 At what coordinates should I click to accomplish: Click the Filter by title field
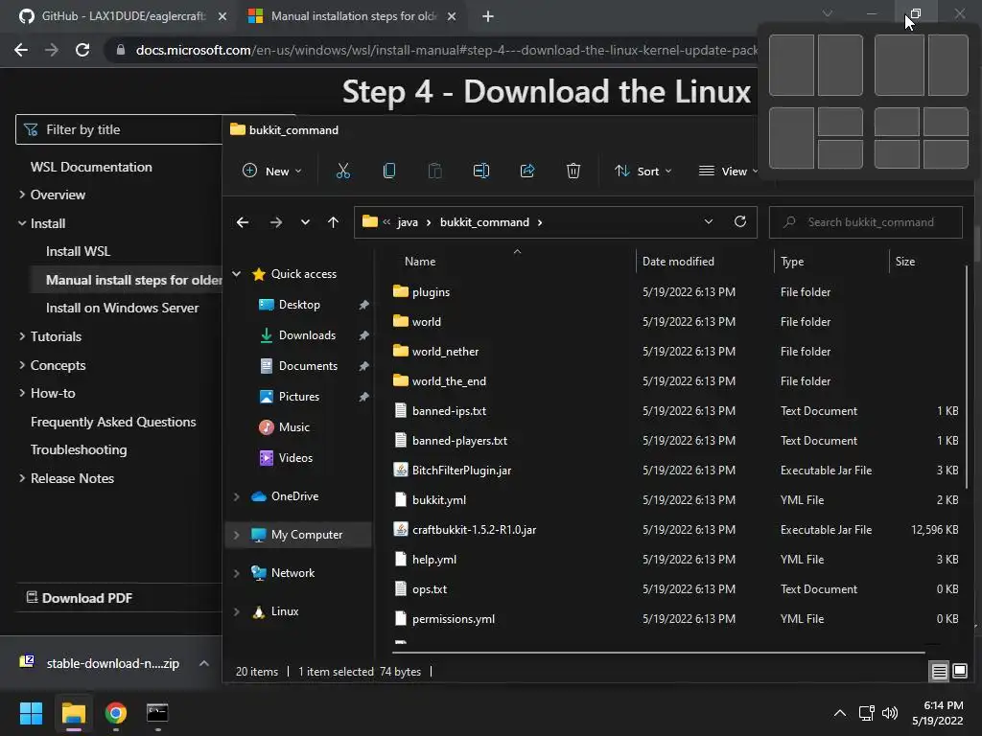tap(119, 129)
